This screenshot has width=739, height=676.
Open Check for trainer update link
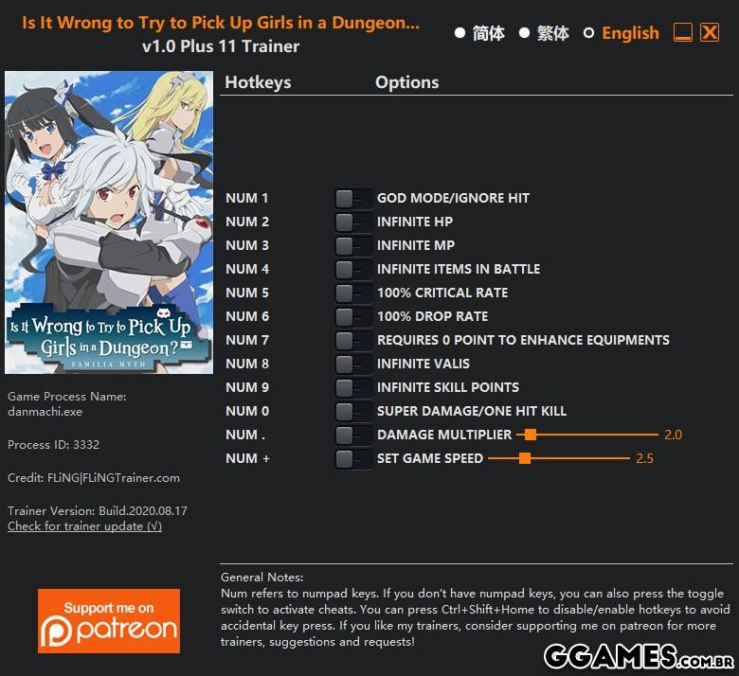tap(85, 526)
